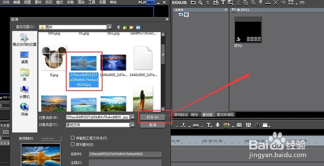Image resolution: width=324 pixels, height=166 pixels.
Task: Click the 对象名称 filename input field
Action: pos(98,117)
